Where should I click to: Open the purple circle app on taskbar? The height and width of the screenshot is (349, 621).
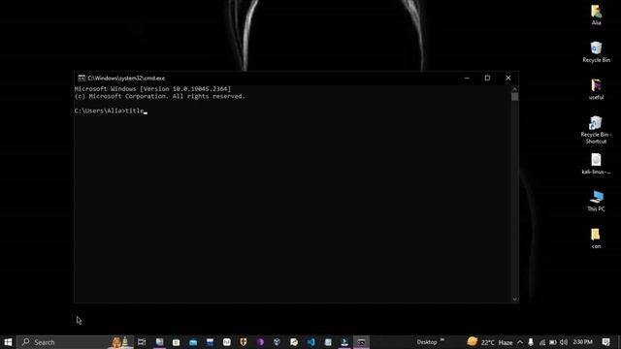point(260,342)
